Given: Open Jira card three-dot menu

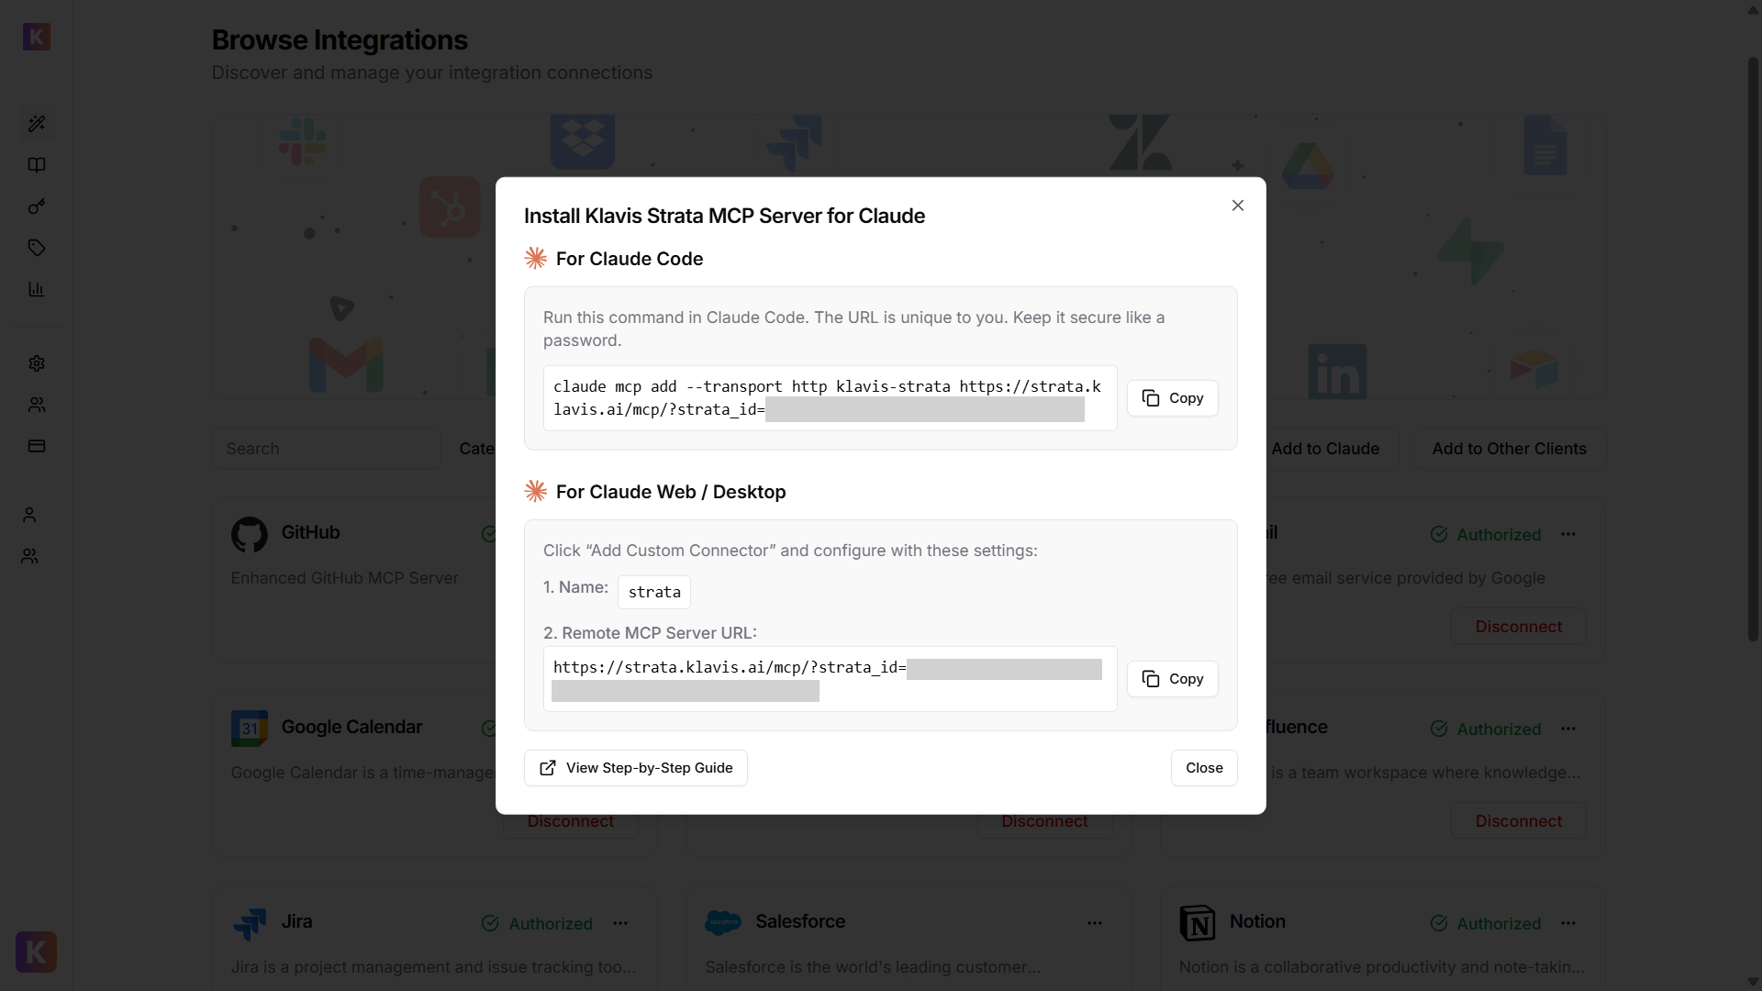Looking at the screenshot, I should [620, 923].
